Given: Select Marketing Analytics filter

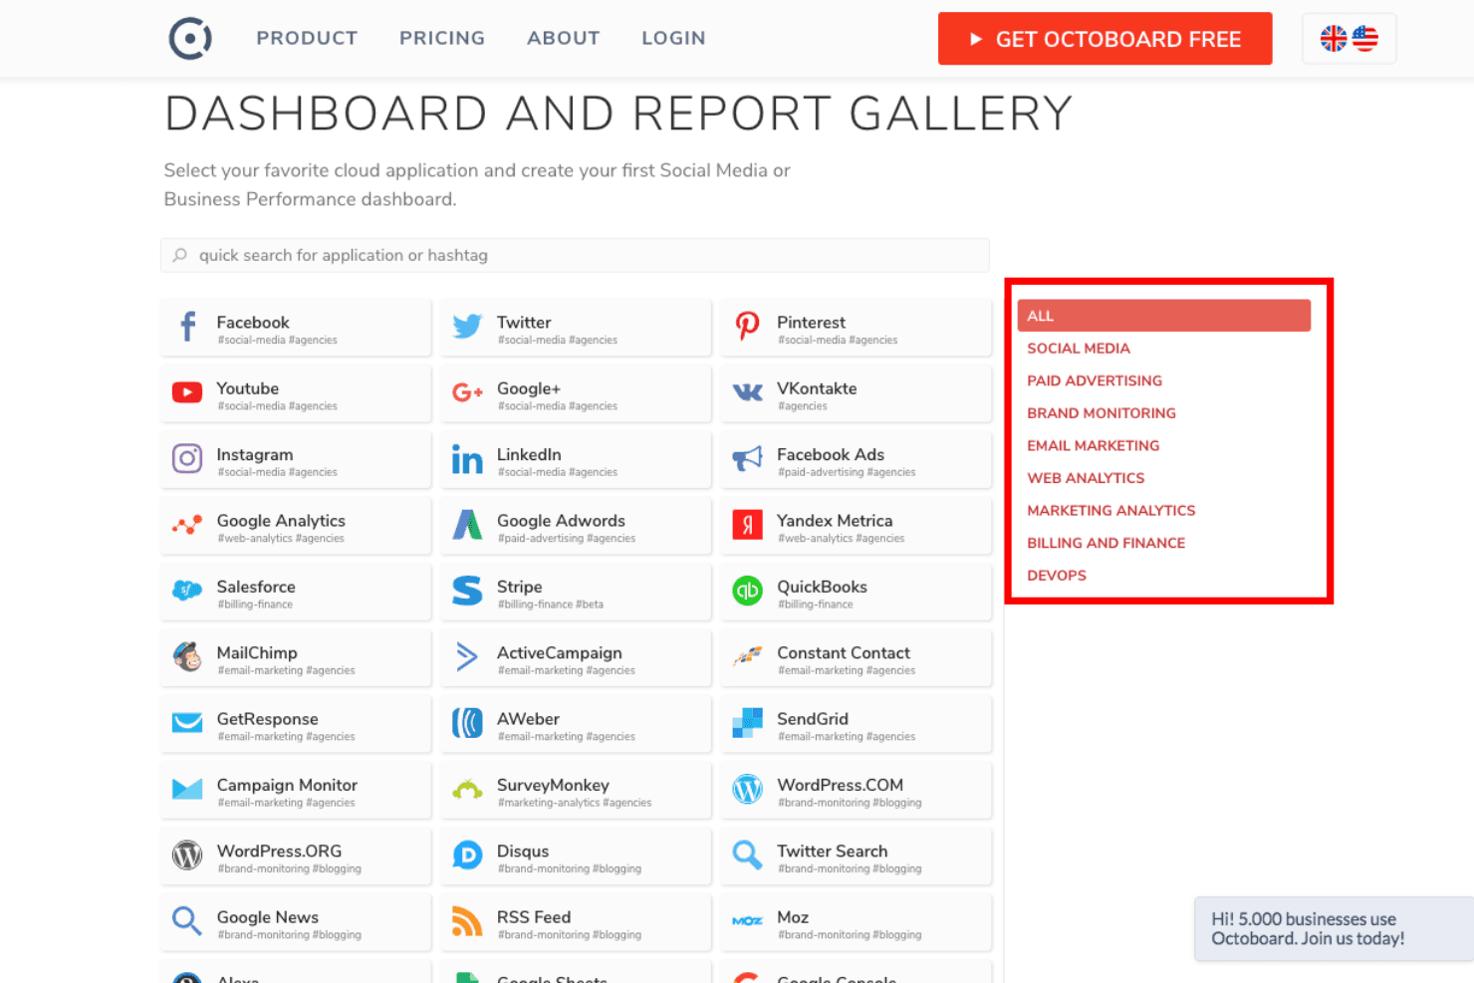Looking at the screenshot, I should click(x=1111, y=510).
